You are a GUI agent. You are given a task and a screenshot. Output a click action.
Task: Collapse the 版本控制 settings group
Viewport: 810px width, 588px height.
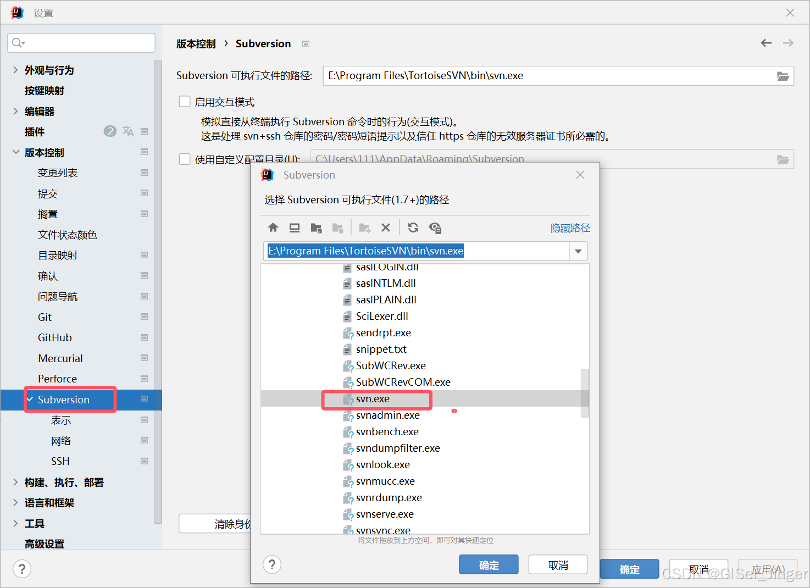pos(15,152)
